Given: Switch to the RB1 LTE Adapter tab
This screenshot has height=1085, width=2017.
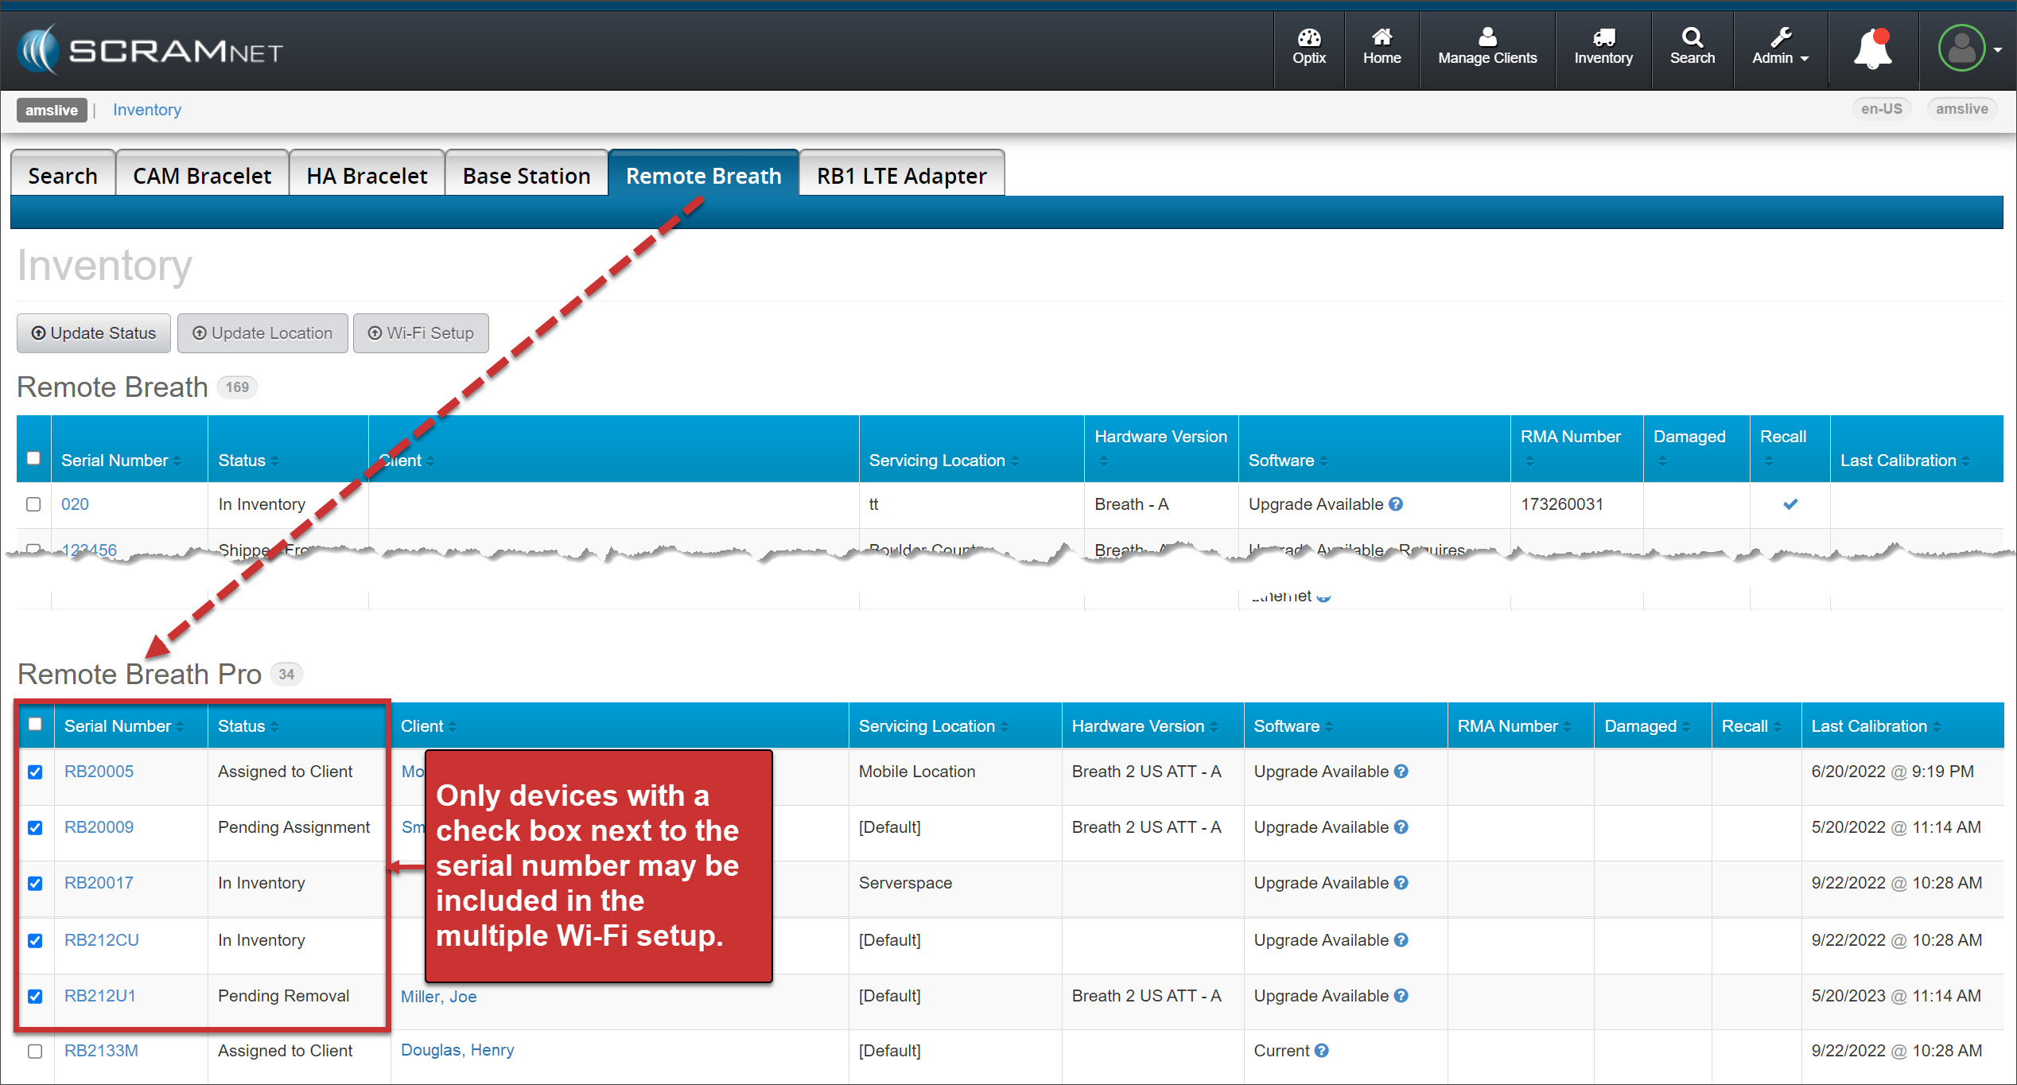Looking at the screenshot, I should [x=901, y=176].
